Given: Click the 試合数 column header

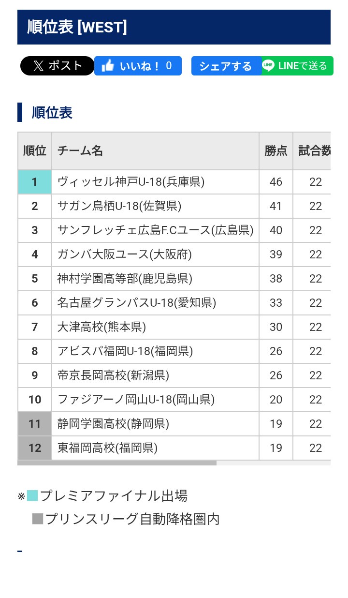Looking at the screenshot, I should pyautogui.click(x=314, y=151).
